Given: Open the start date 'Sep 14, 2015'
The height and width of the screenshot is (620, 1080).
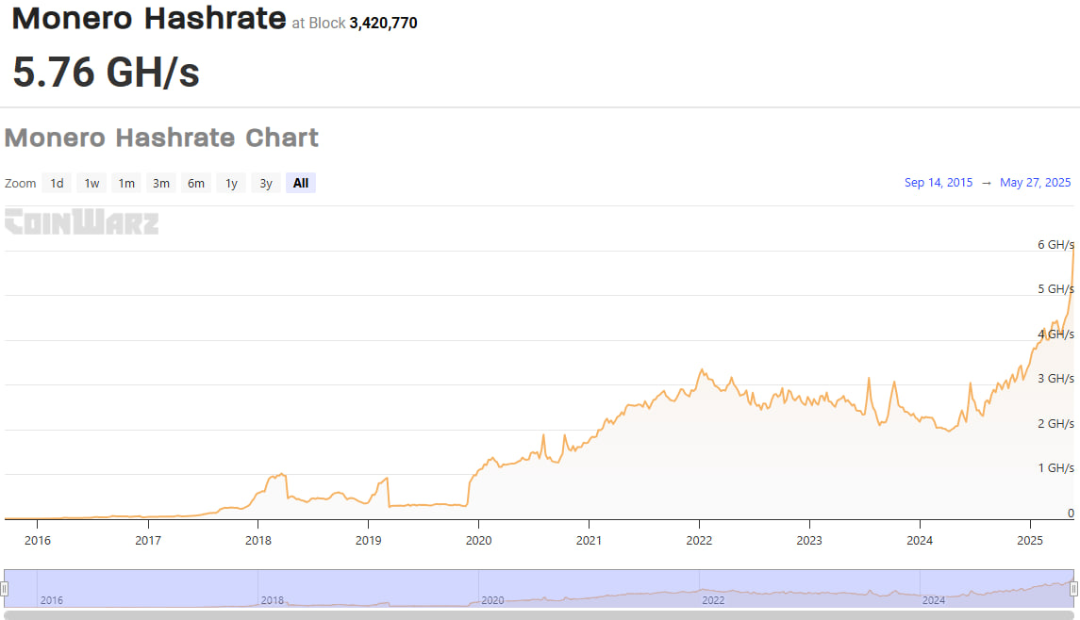Looking at the screenshot, I should point(939,182).
